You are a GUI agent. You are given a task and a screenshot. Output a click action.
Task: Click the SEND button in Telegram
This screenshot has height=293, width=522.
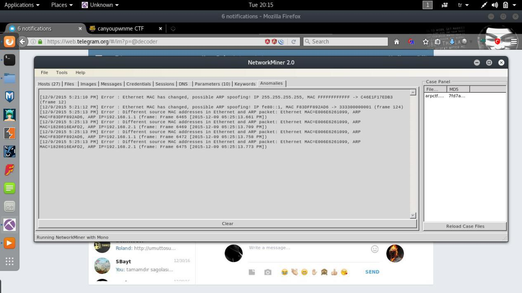tap(372, 272)
